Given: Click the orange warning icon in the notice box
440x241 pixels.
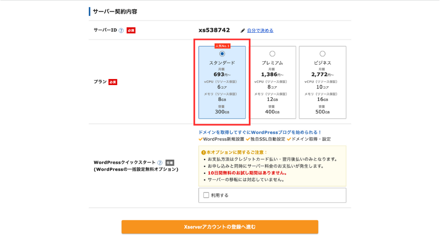Looking at the screenshot, I should (x=203, y=153).
